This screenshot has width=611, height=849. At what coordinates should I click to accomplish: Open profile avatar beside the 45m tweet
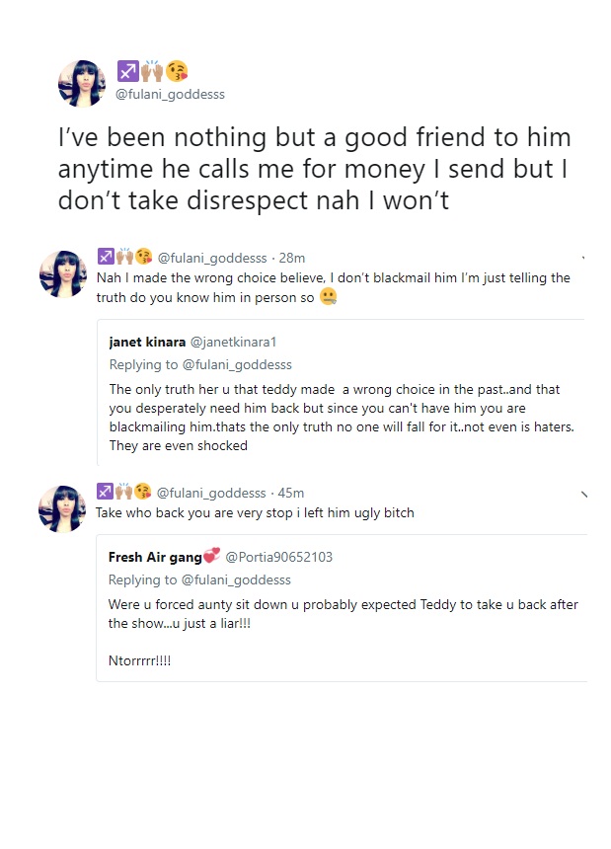click(62, 508)
